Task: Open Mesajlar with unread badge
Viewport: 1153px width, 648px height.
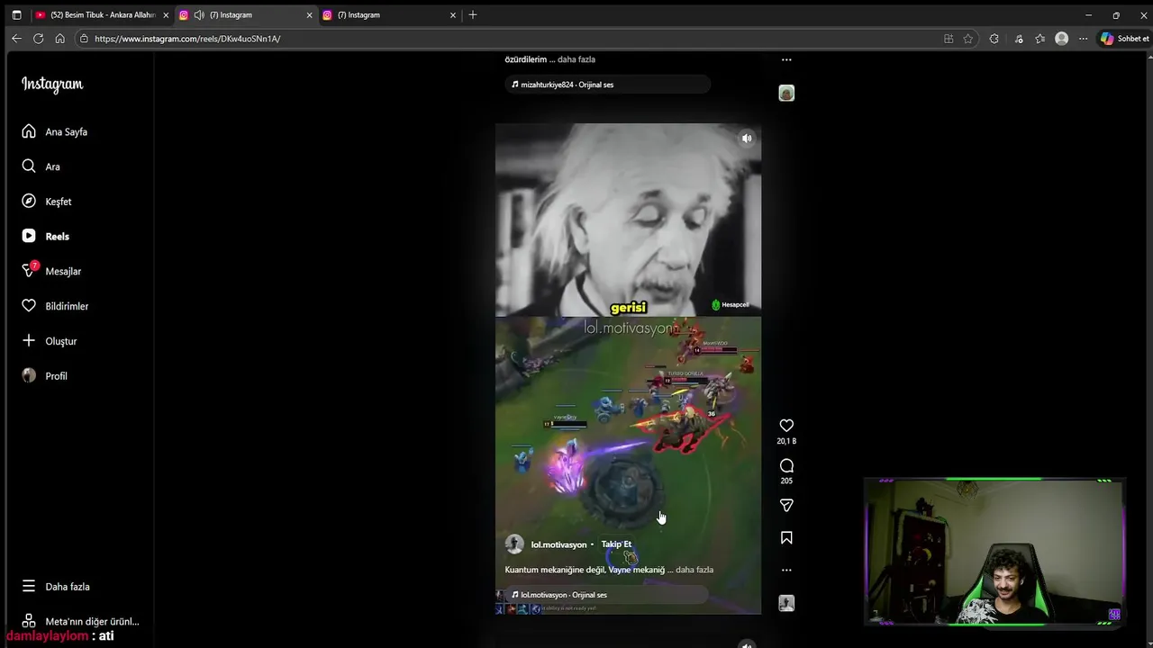Action: [x=52, y=271]
